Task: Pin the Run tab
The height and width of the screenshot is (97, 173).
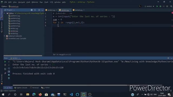Action: click(x=5, y=73)
